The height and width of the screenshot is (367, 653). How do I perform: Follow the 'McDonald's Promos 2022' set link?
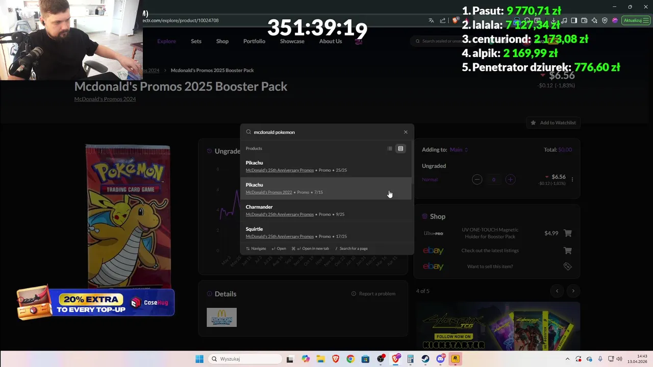click(269, 192)
